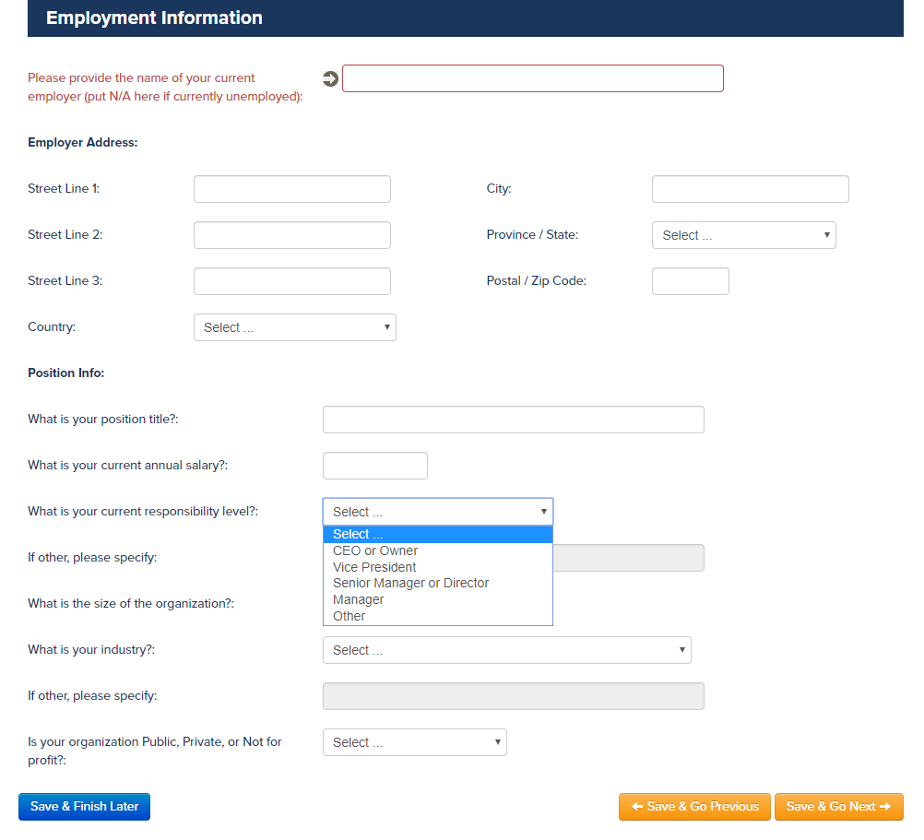Click the Street Line 2 field
This screenshot has width=924, height=840.
click(291, 234)
